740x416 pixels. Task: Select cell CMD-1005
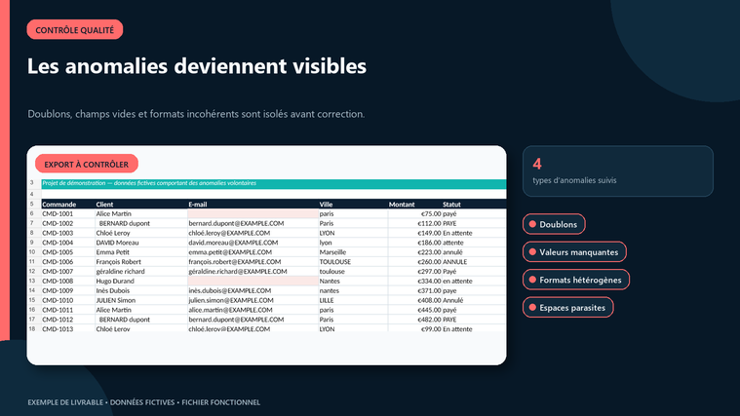(x=68, y=252)
